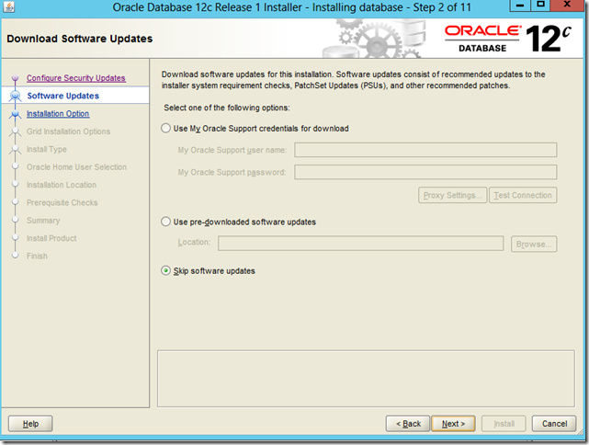The image size is (589, 445).
Task: Click My Oracle Support password field
Action: tap(425, 172)
